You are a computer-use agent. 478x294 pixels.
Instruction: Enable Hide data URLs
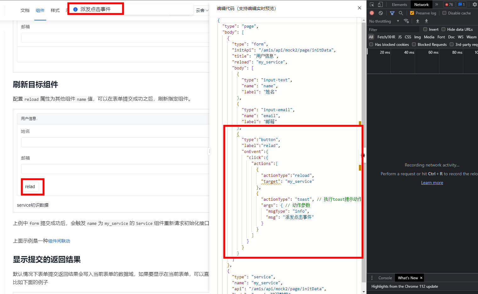point(443,29)
